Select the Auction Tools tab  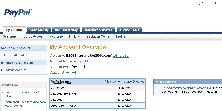click(129, 30)
